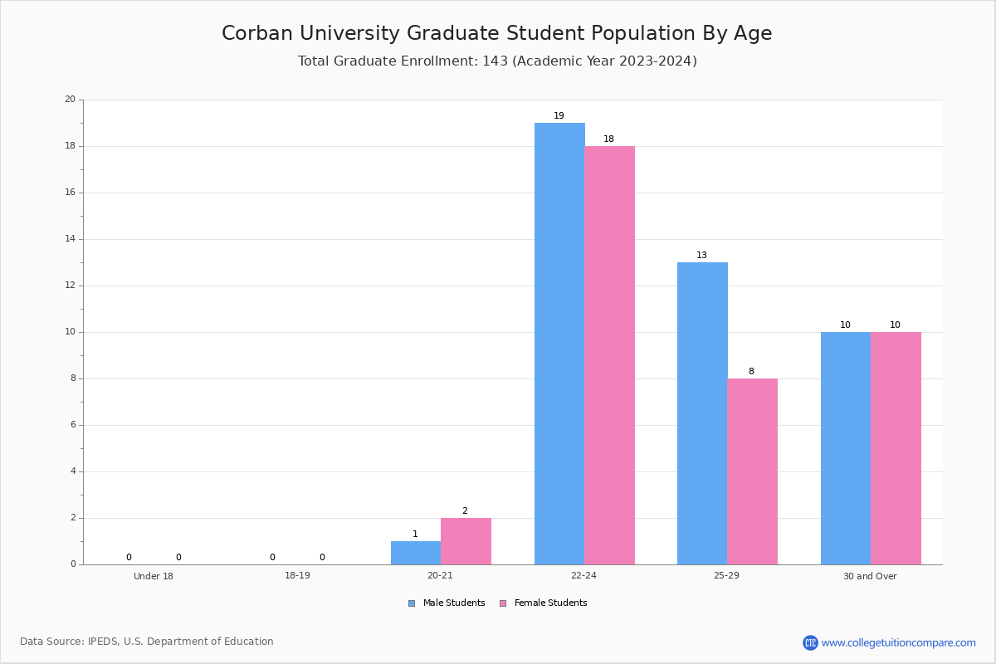This screenshot has height=664, width=996.
Task: Select the female 30 and Over bar
Action: (896, 448)
